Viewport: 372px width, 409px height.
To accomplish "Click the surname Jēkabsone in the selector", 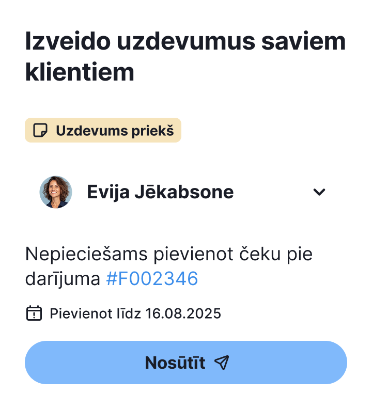I will click(184, 192).
